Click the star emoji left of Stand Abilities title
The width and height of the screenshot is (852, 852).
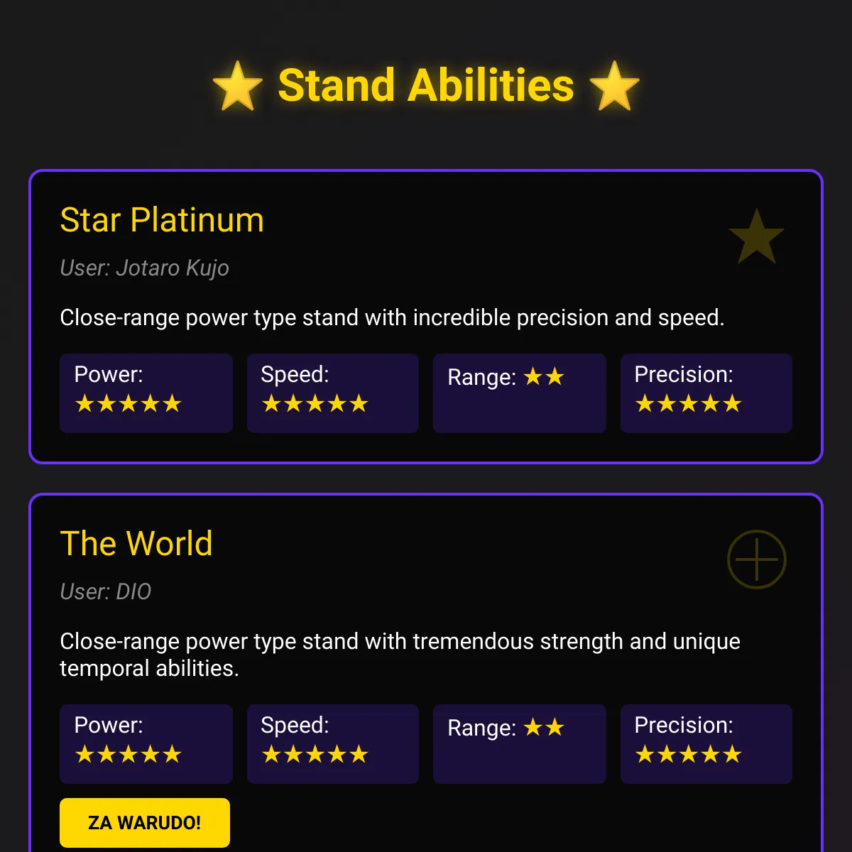pos(238,86)
